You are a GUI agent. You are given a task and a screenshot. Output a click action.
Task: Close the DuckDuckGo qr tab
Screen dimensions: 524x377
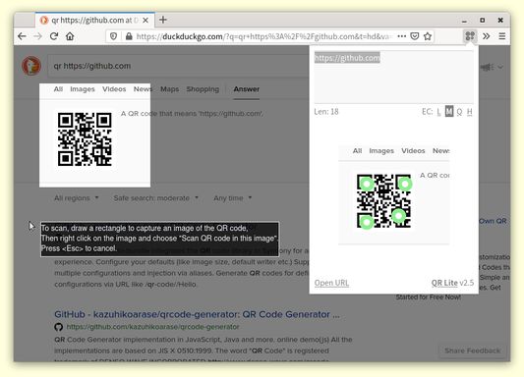coord(146,21)
